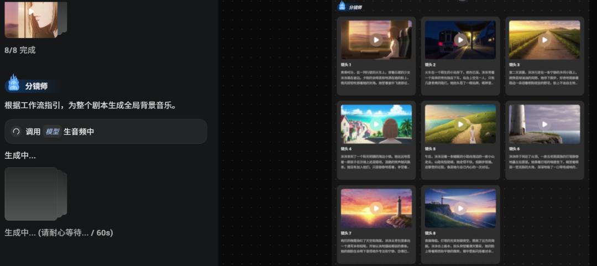Image resolution: width=597 pixels, height=266 pixels.
Task: Select the 镜头 3 title label
Action: click(515, 65)
